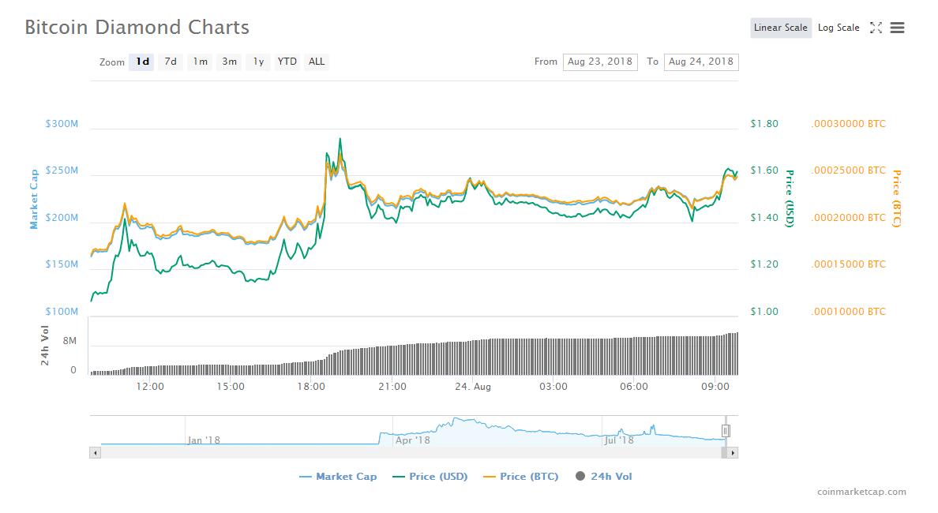Select the 1d zoom range
This screenshot has height=513, width=938.
tap(142, 62)
